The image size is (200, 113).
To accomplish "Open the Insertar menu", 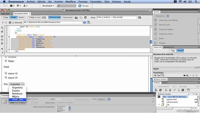I will (x=59, y=2).
